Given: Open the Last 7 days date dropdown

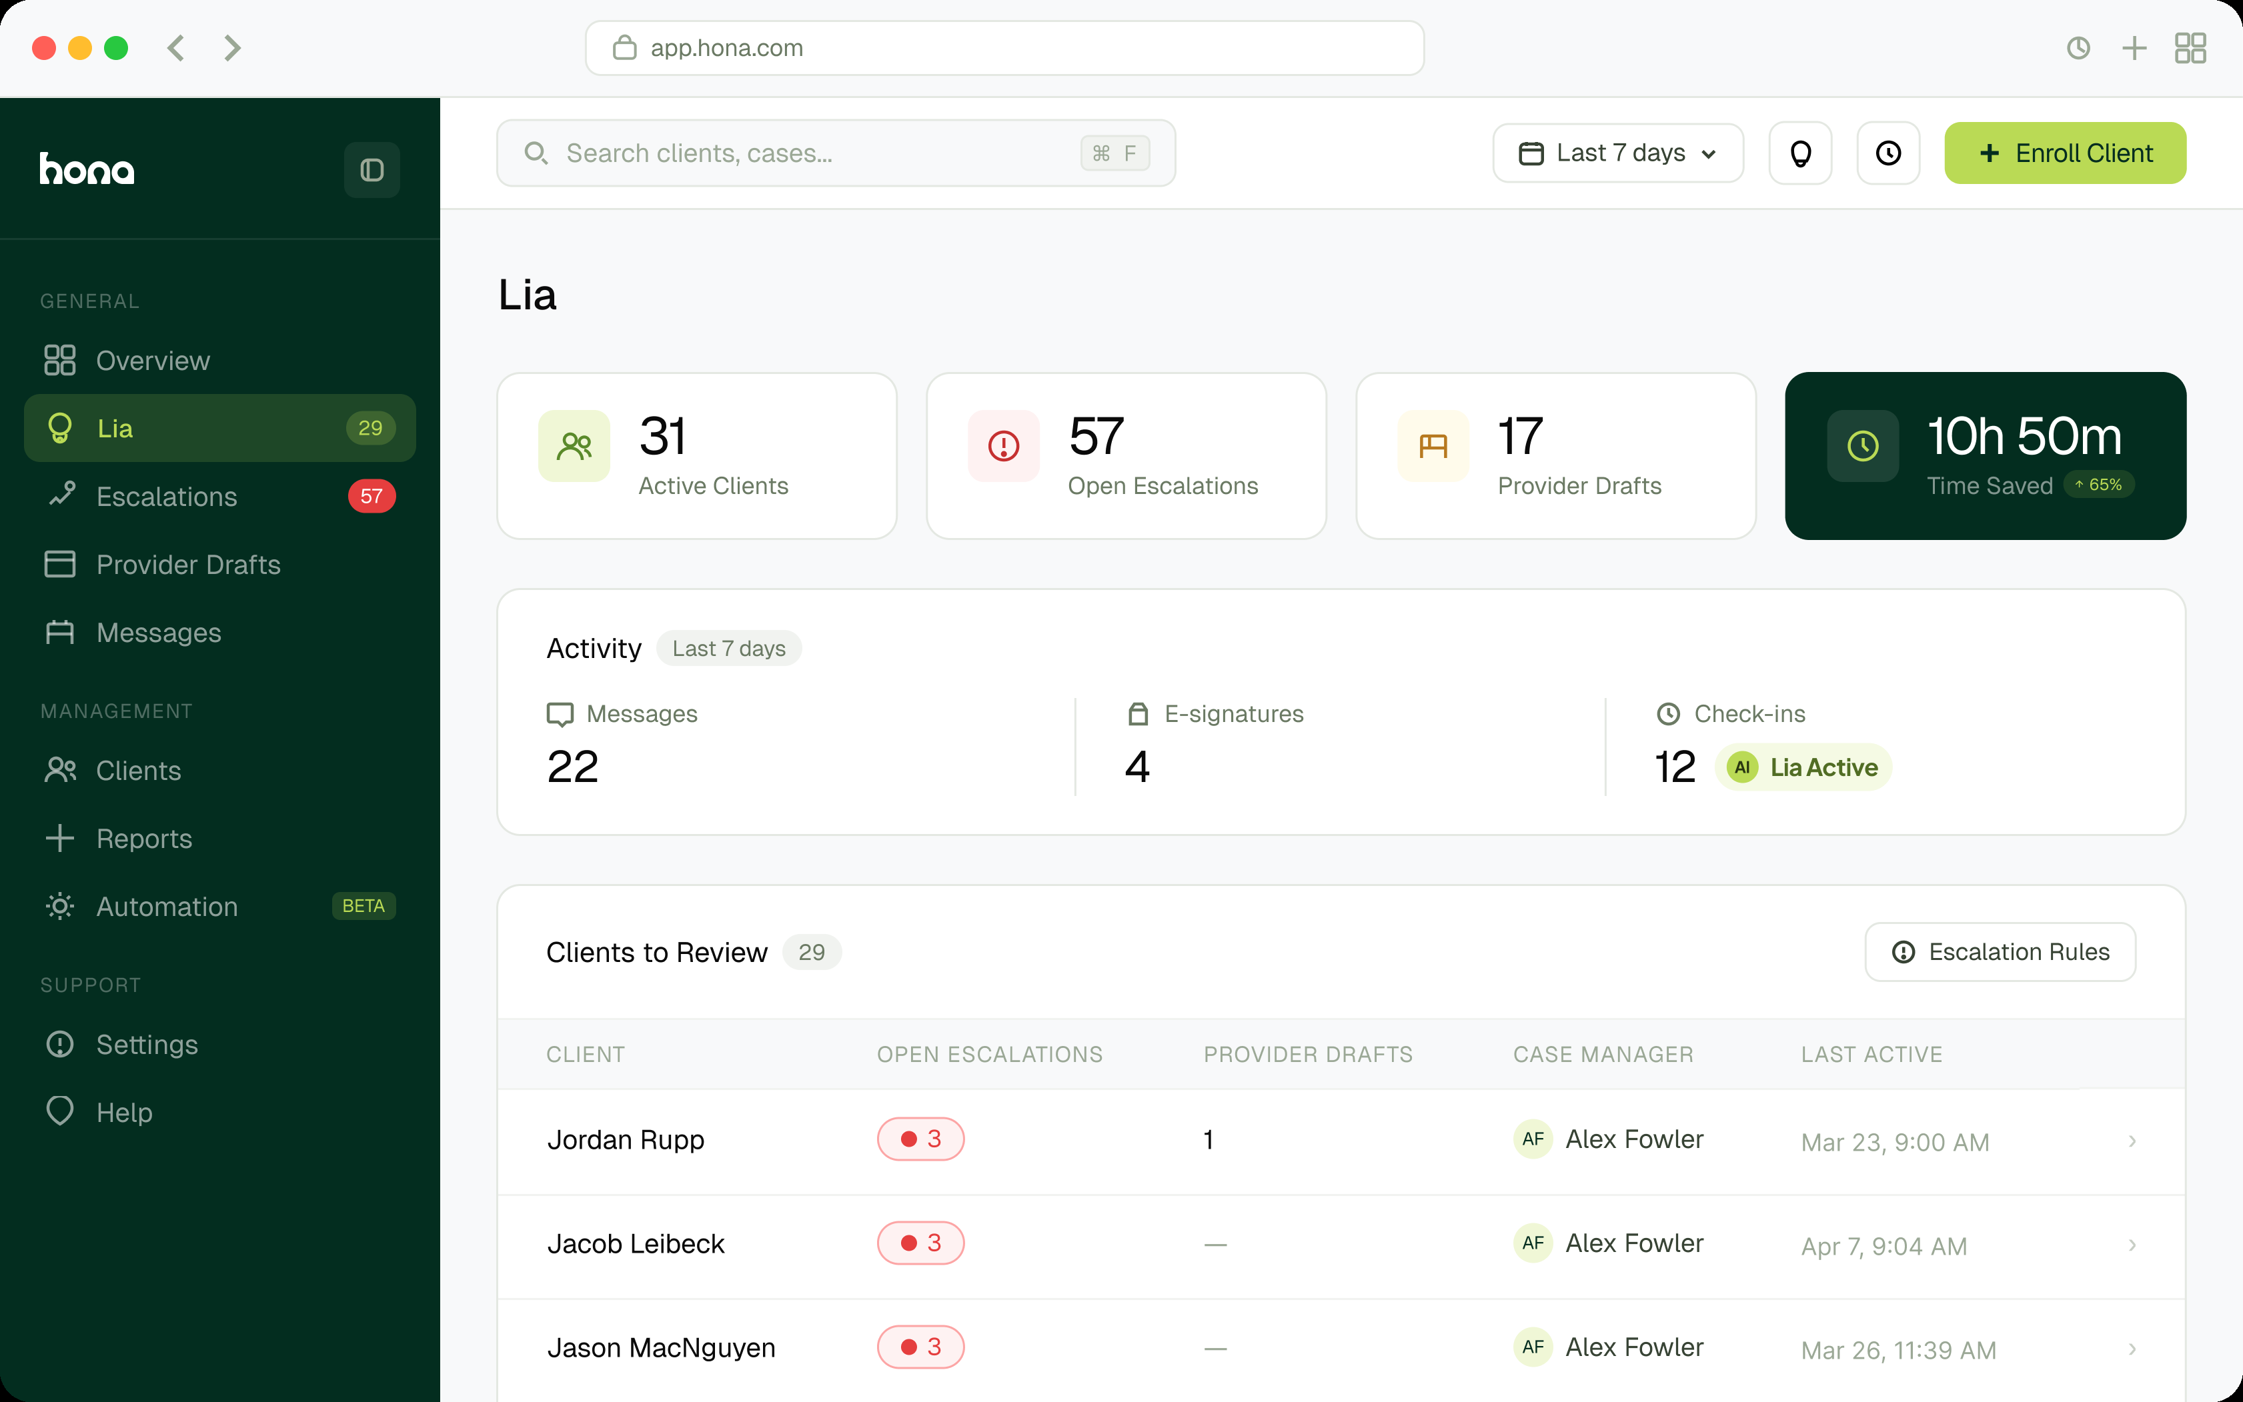Looking at the screenshot, I should click(1618, 153).
